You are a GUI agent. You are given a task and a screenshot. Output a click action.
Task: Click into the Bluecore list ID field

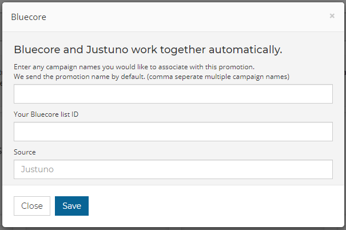click(x=173, y=132)
